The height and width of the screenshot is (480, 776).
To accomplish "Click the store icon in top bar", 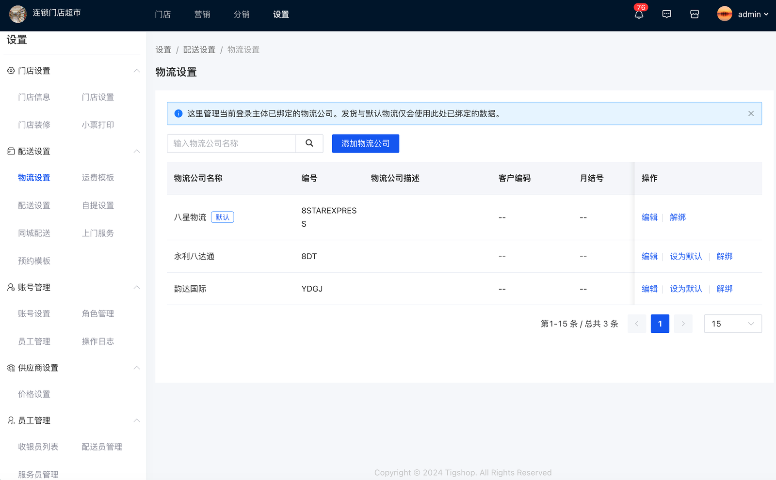I will (695, 15).
